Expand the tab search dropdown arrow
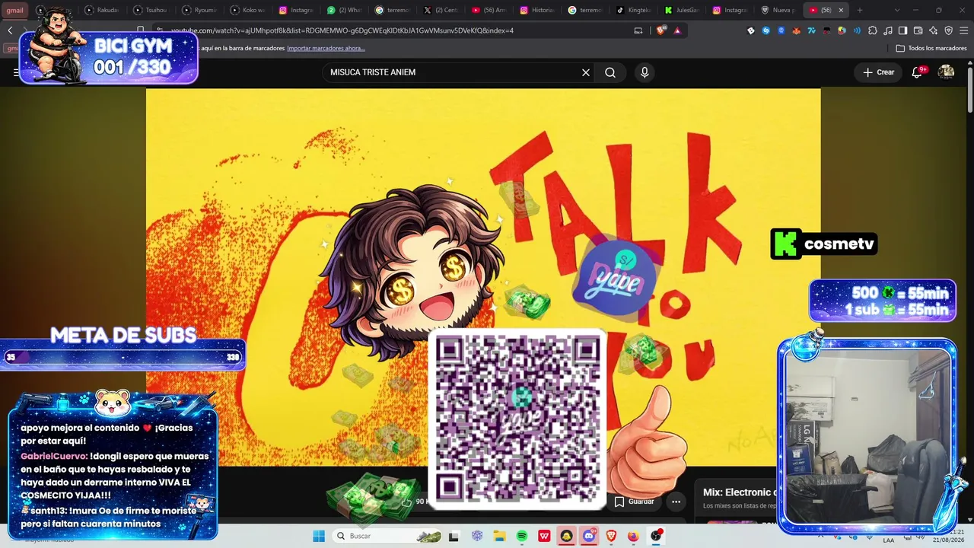This screenshot has width=974, height=548. [897, 11]
